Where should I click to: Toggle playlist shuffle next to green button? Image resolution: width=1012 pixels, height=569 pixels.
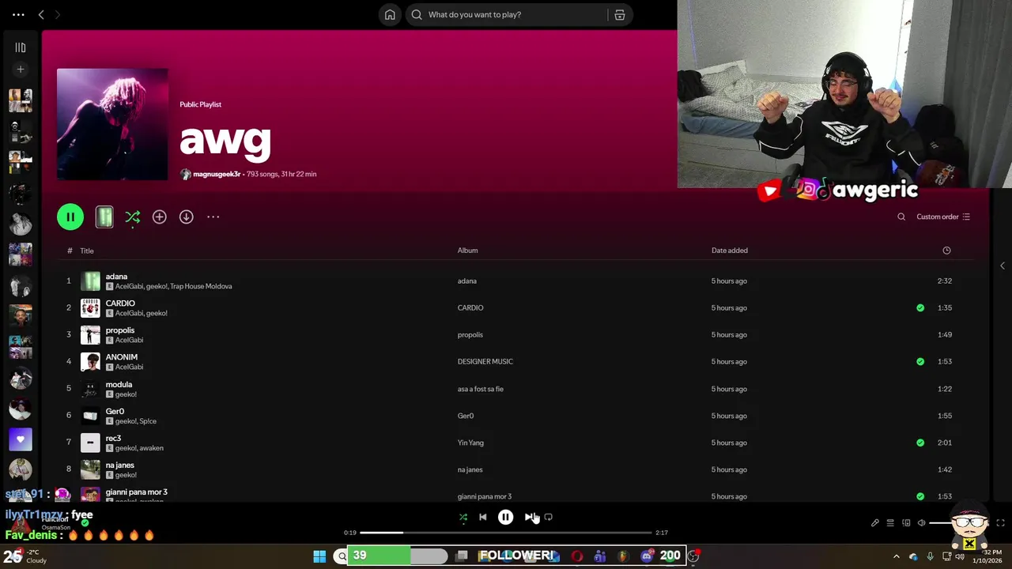click(x=133, y=217)
